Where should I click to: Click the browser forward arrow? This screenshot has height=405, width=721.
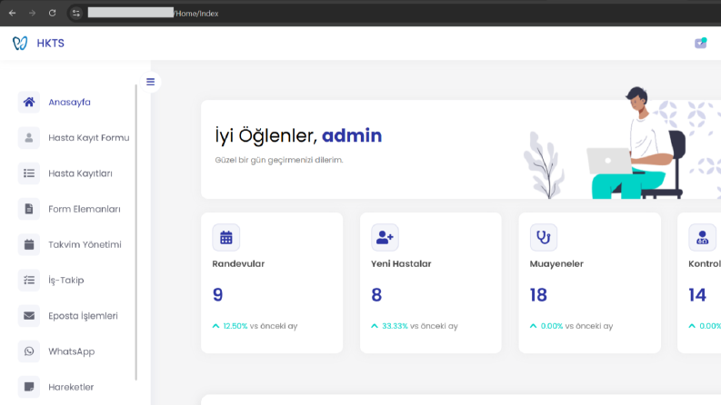[32, 13]
